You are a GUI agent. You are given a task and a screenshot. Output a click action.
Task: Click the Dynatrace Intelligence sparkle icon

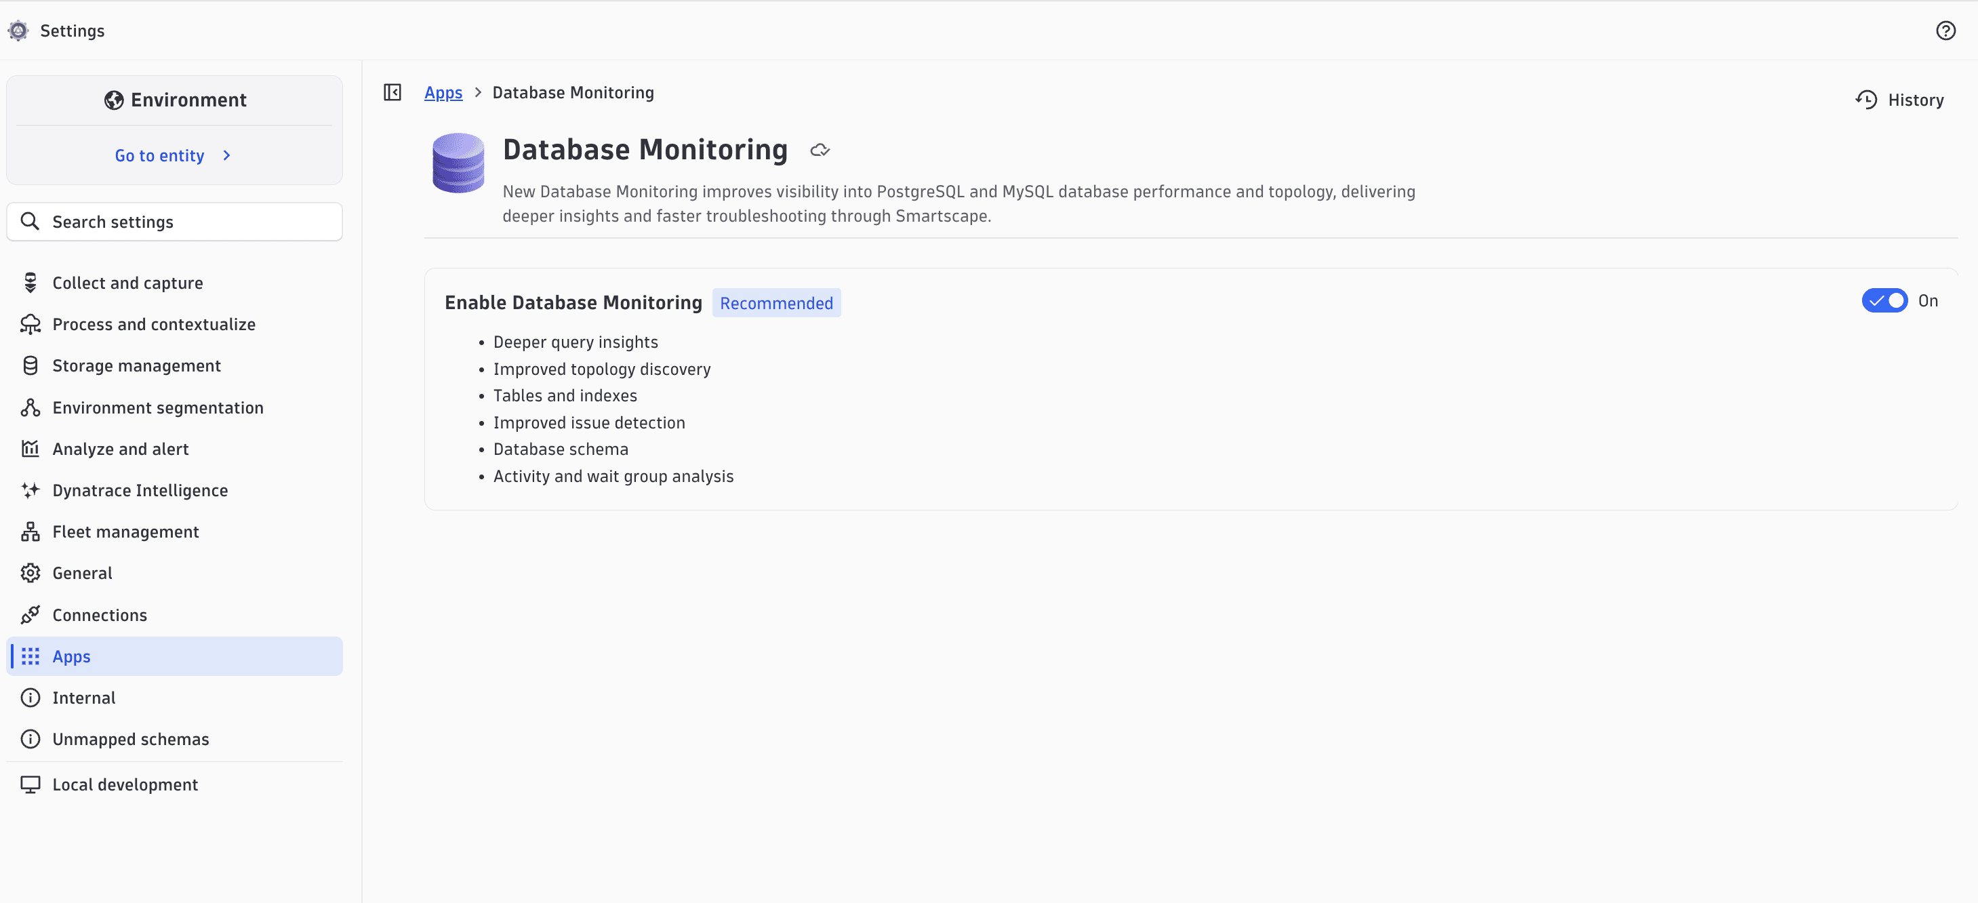31,491
